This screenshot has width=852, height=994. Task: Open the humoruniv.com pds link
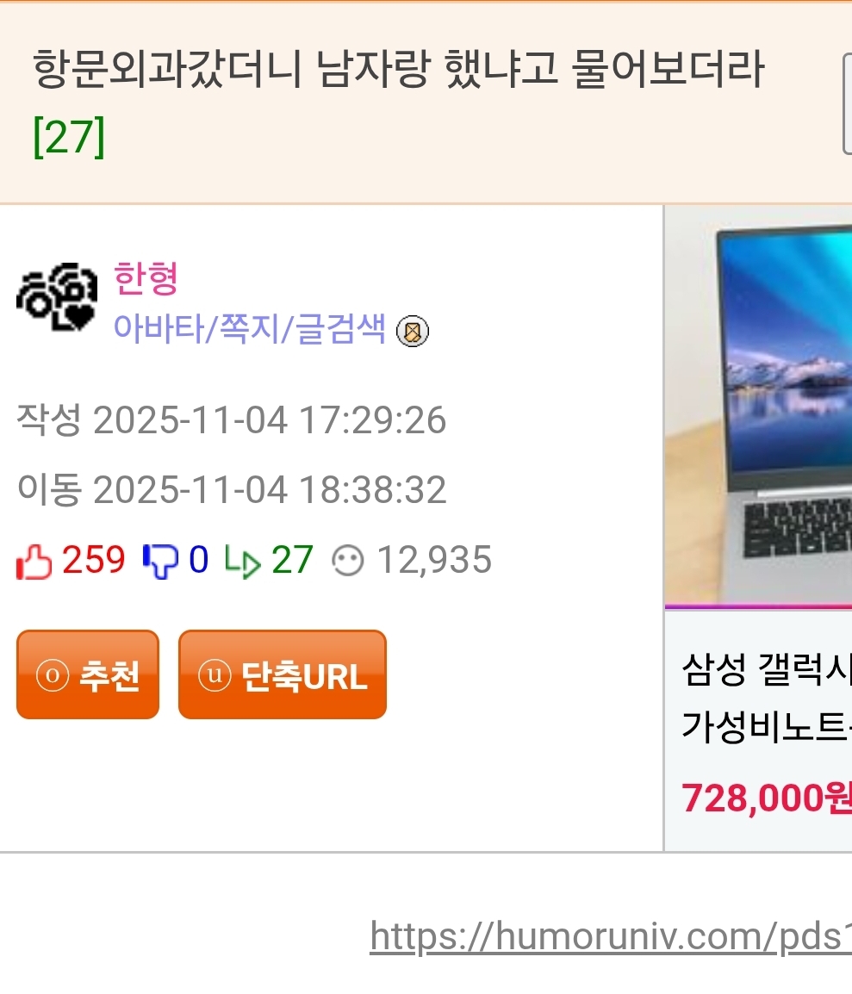point(611,936)
